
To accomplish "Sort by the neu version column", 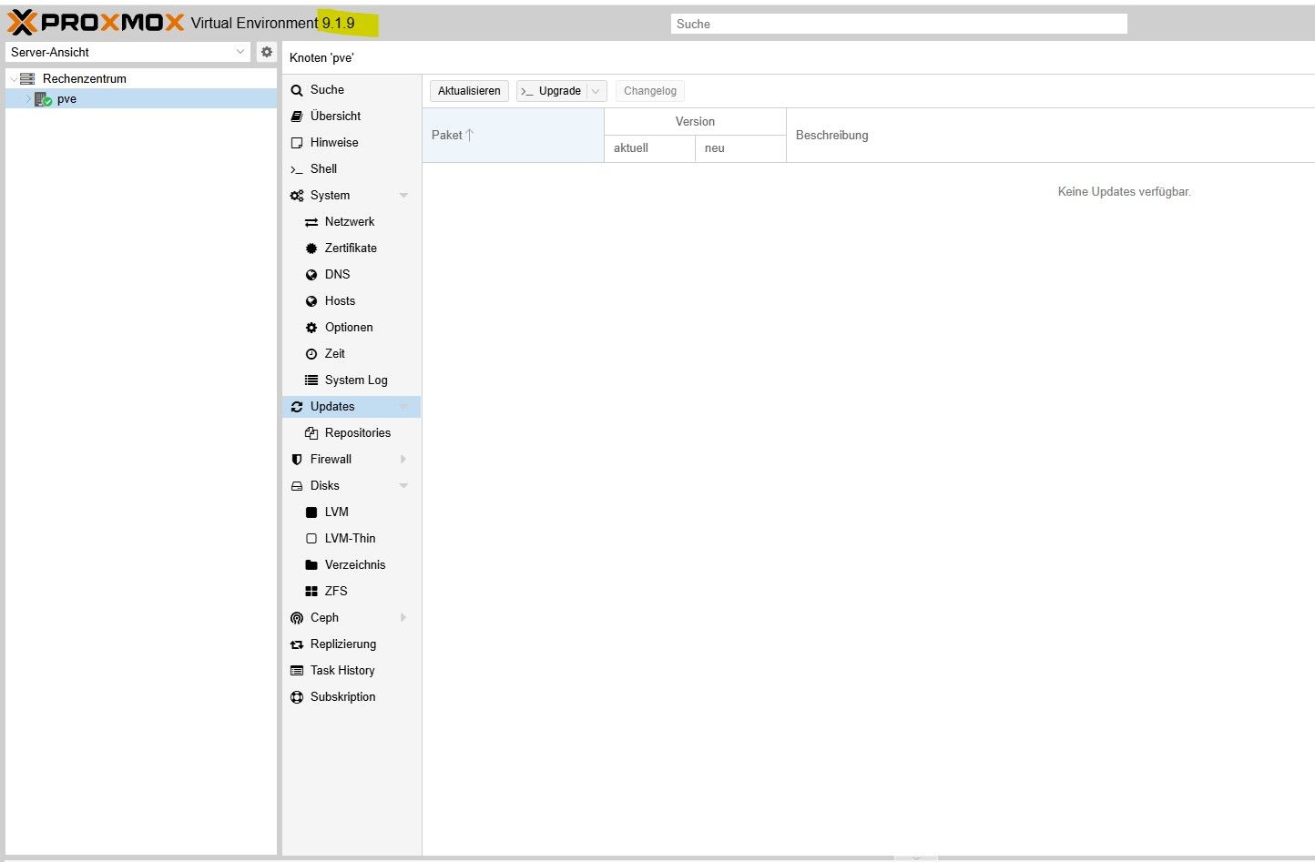I will [x=740, y=148].
